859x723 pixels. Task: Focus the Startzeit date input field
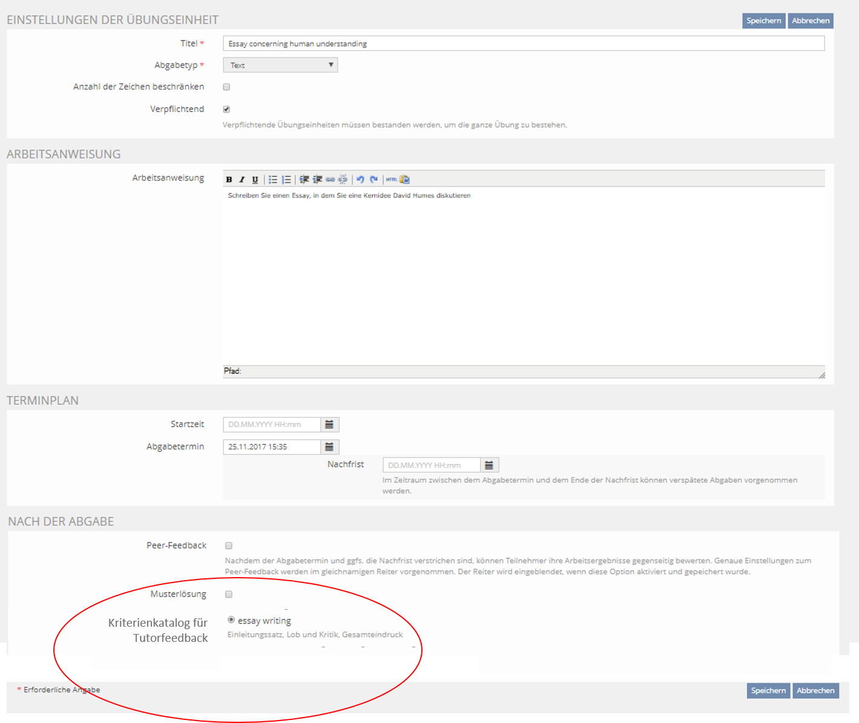coord(272,424)
